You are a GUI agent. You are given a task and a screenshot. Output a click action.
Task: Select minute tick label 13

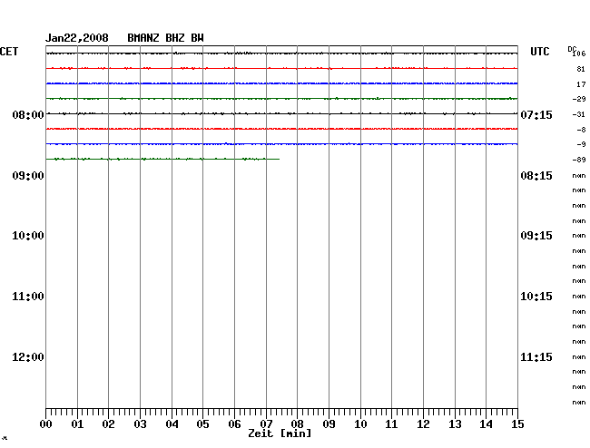coord(455,424)
